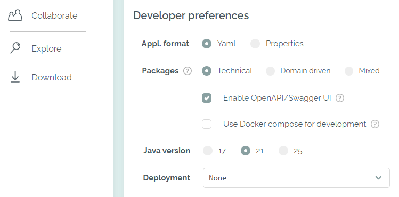Open the Explore menu item

36,48
